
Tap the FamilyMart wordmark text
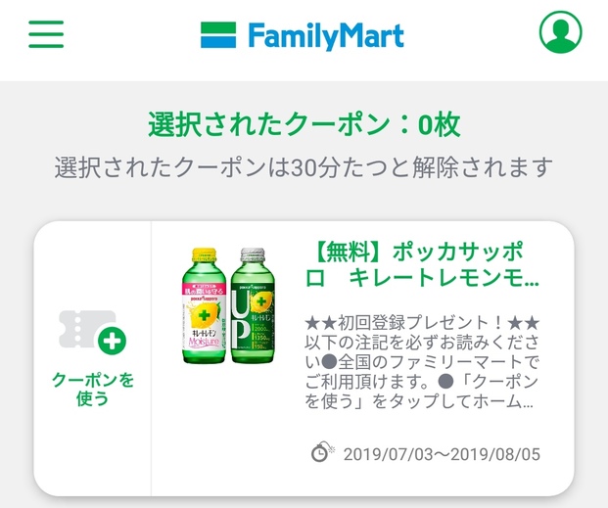[x=326, y=36]
